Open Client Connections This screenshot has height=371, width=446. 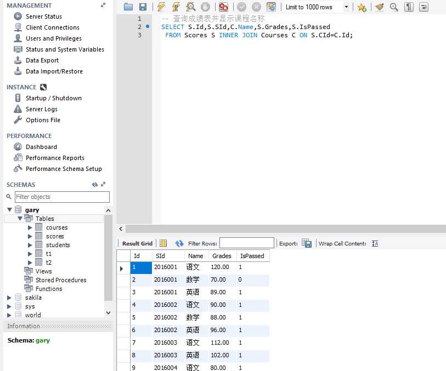[x=53, y=27]
